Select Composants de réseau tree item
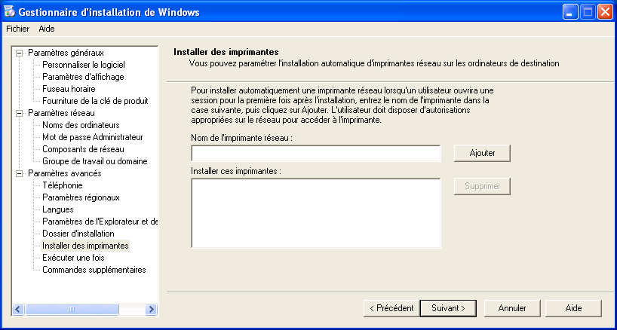The width and height of the screenshot is (617, 330). pos(83,149)
